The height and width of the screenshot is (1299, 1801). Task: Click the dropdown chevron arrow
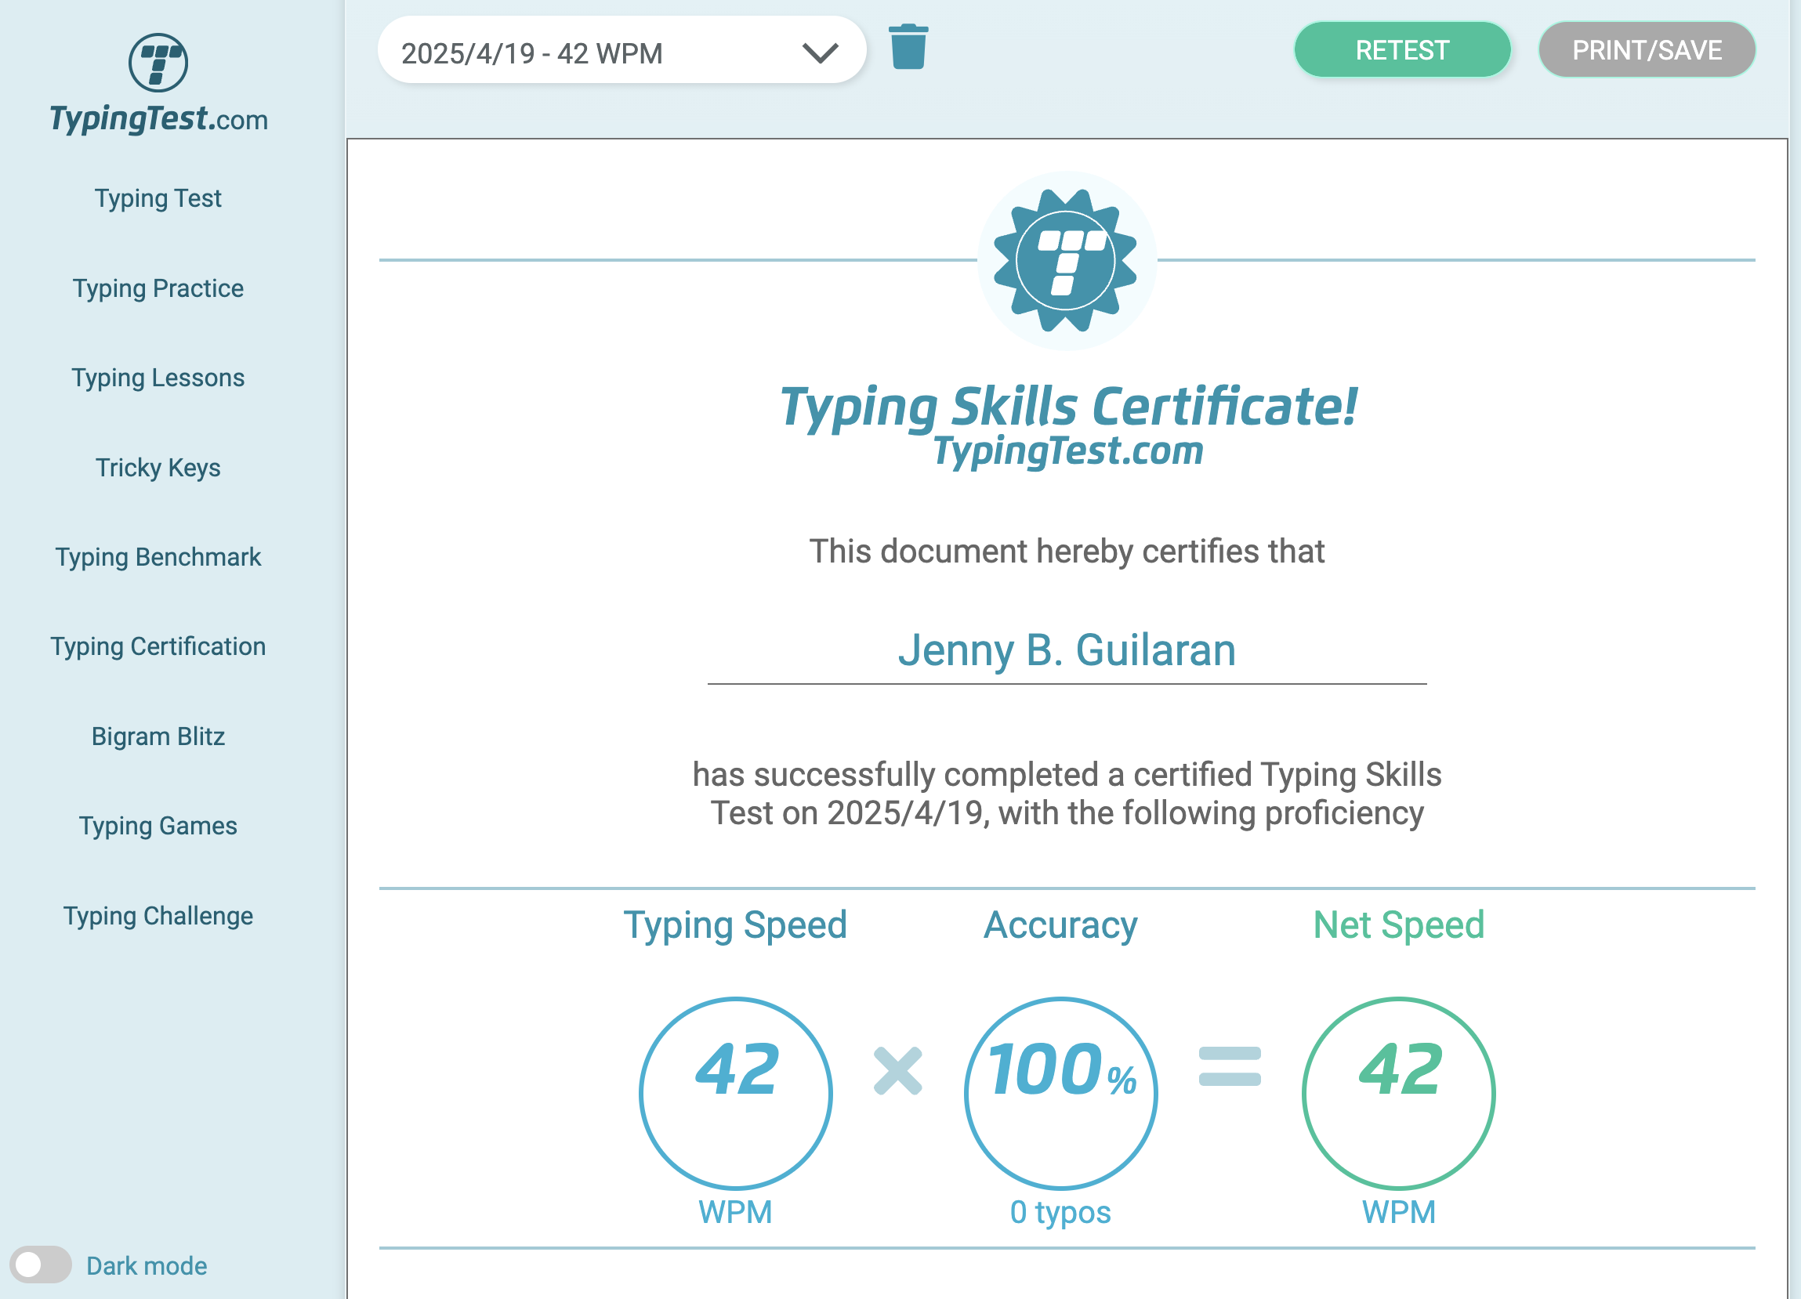pos(821,53)
